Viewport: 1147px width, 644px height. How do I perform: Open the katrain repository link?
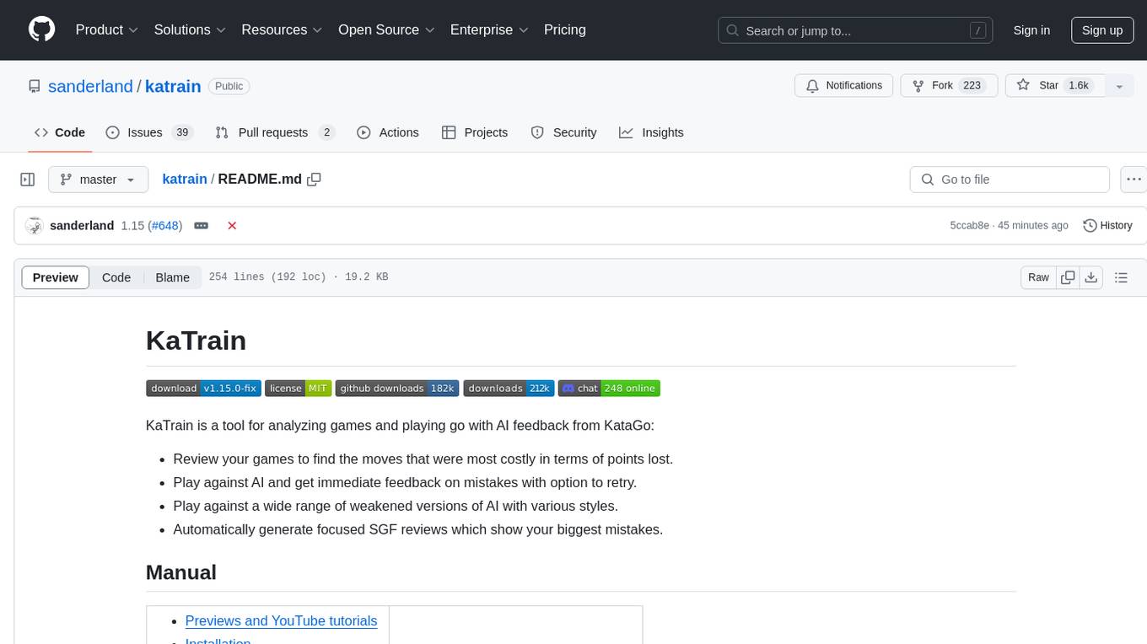coord(173,86)
